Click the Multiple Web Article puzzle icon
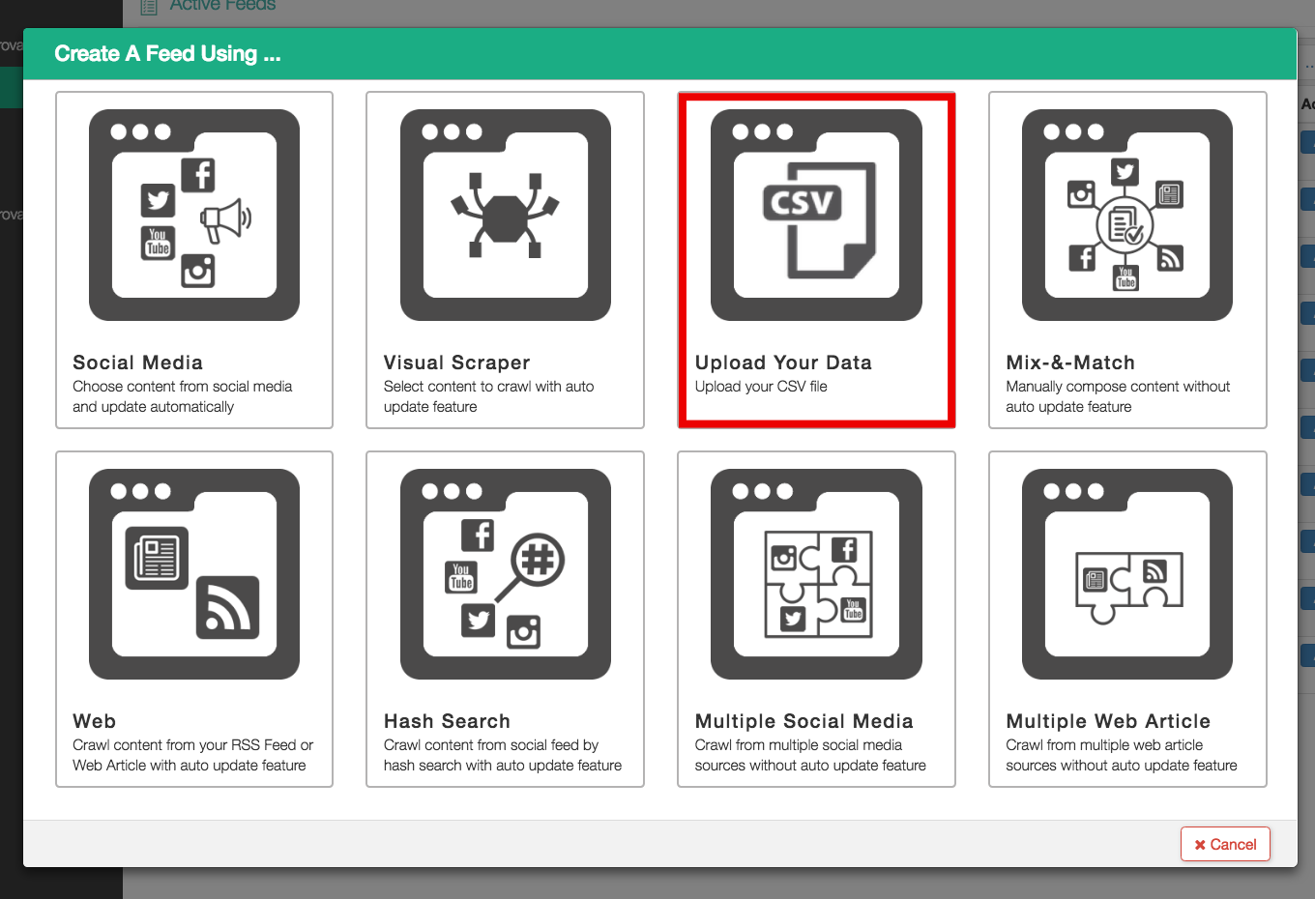The height and width of the screenshot is (899, 1315). coord(1126,574)
